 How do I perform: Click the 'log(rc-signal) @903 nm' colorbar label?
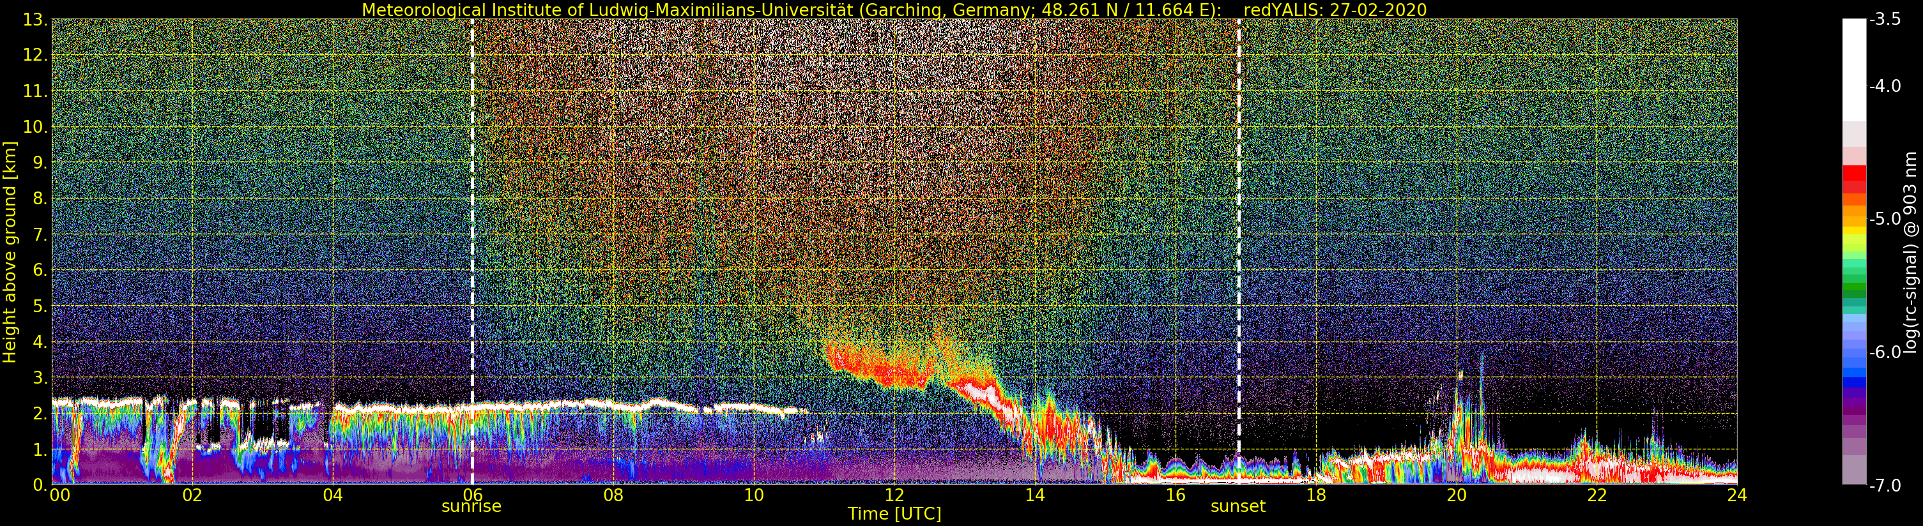point(1910,252)
